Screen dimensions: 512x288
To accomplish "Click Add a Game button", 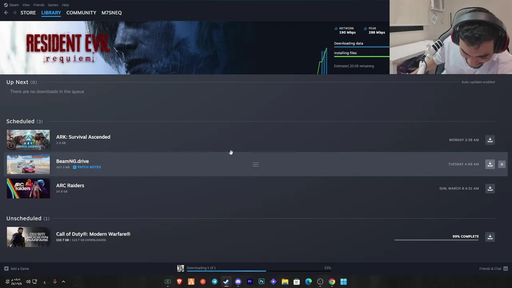I will 16,269.
